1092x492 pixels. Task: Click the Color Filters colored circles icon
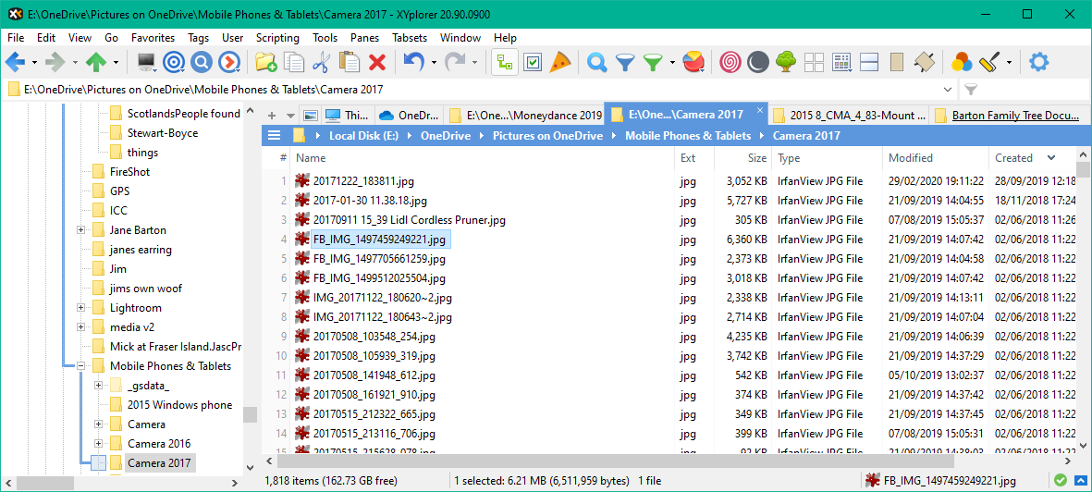pyautogui.click(x=962, y=62)
